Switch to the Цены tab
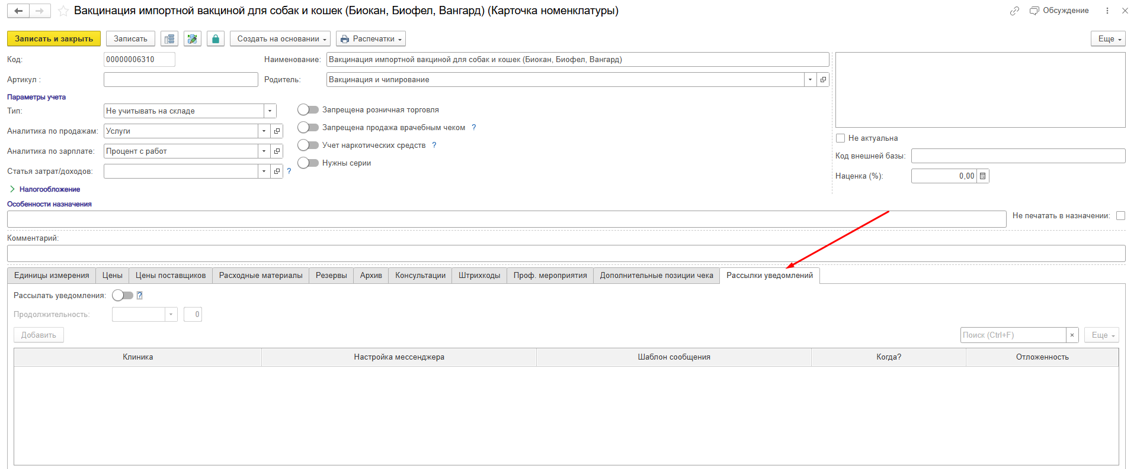Viewport: 1137px width, 469px height. (112, 276)
